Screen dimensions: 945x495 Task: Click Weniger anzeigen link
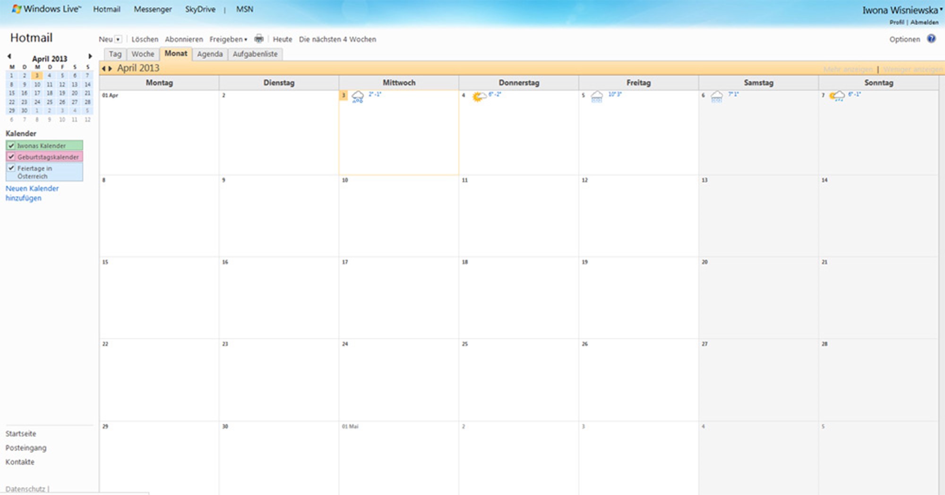click(x=912, y=69)
